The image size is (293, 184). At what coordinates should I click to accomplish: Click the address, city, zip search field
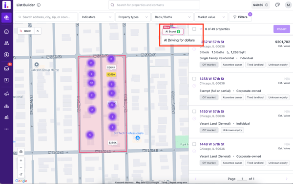(x=46, y=17)
